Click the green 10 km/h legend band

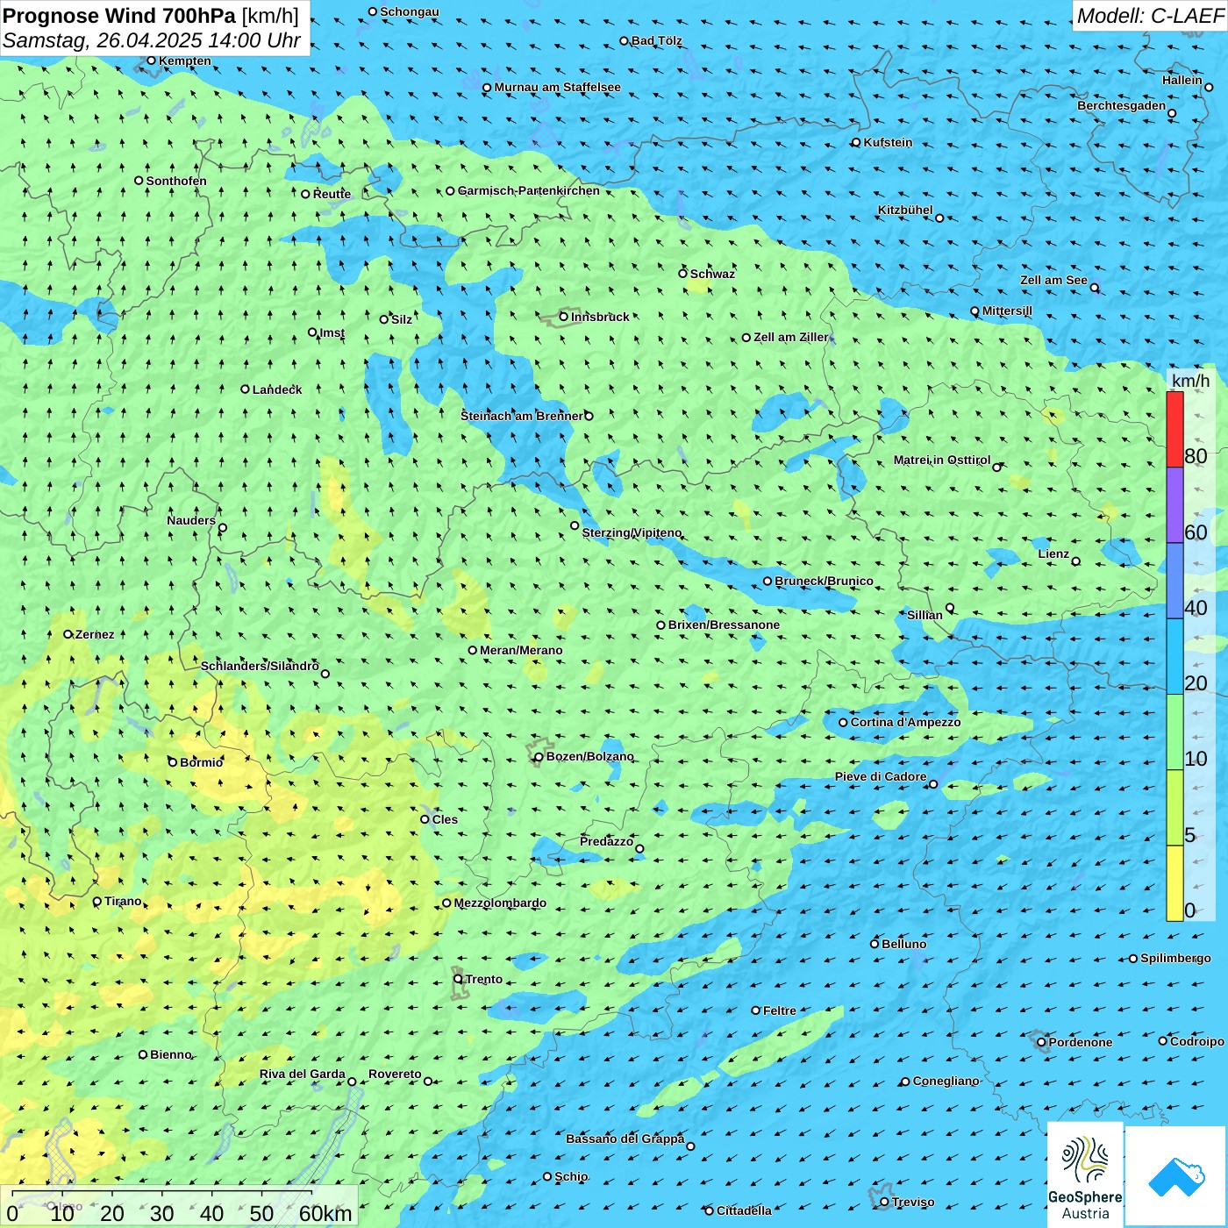tap(1174, 732)
